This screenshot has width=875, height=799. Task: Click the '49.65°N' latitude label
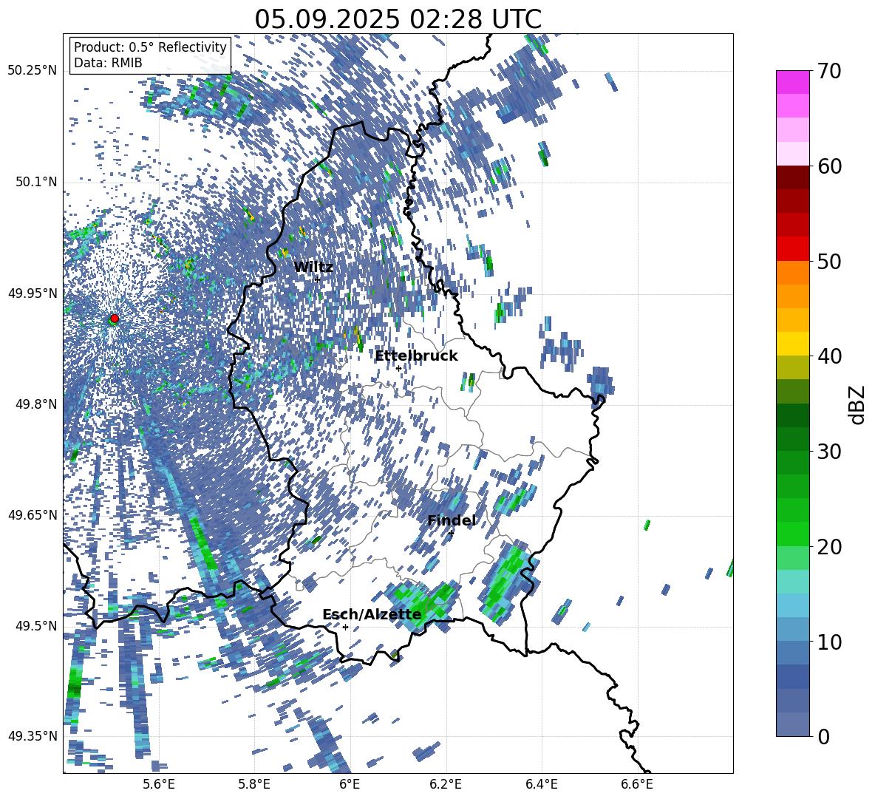(33, 514)
